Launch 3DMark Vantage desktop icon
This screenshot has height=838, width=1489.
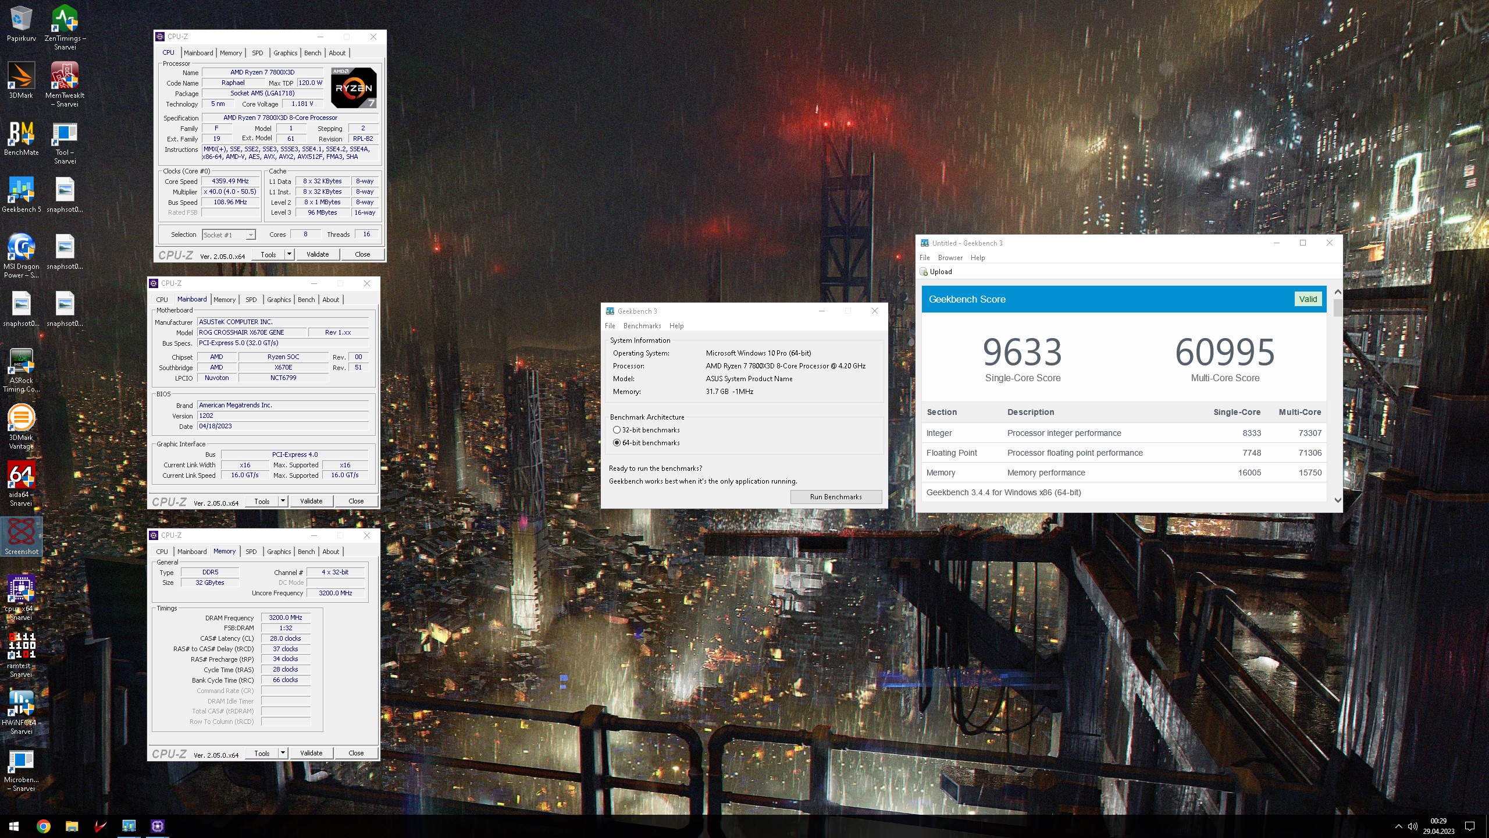(x=21, y=427)
